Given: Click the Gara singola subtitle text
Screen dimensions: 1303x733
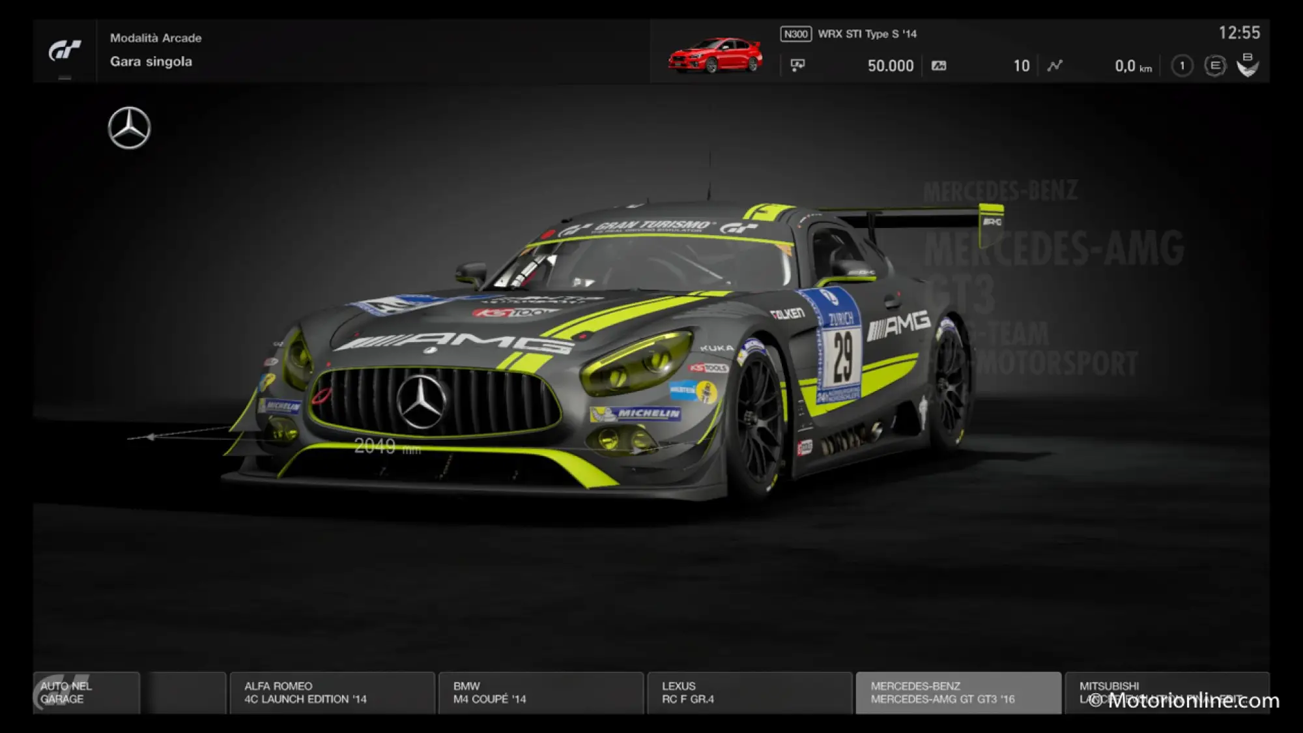Looking at the screenshot, I should pos(151,61).
